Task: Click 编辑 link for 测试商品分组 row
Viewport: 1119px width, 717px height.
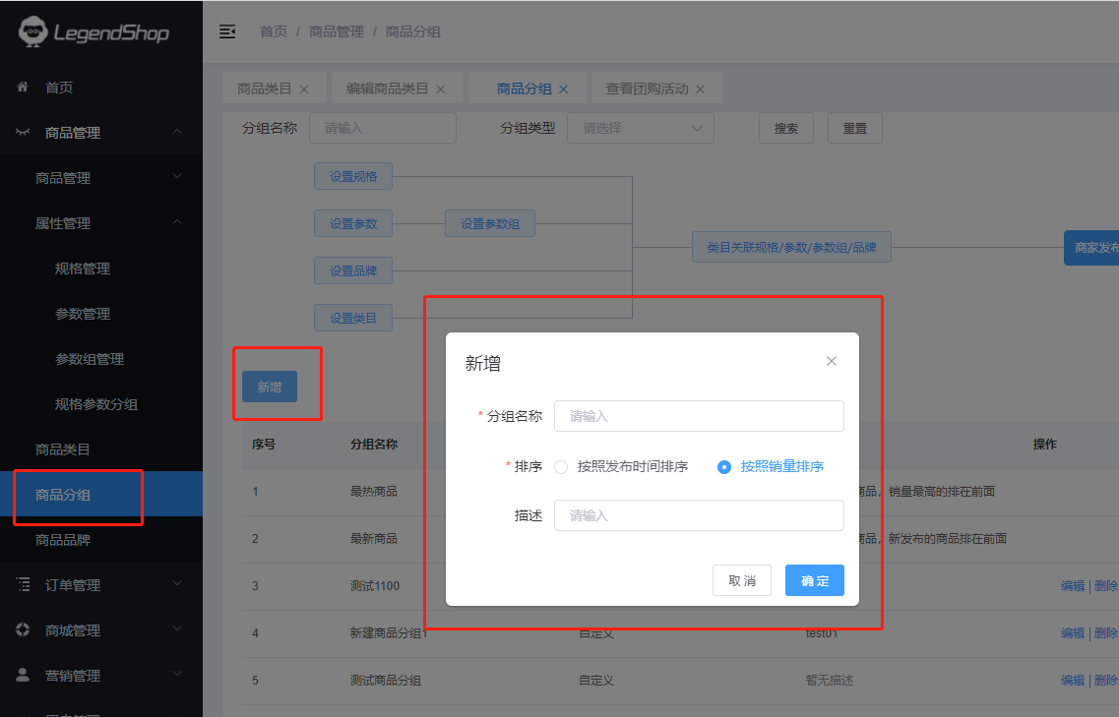Action: (x=1072, y=680)
